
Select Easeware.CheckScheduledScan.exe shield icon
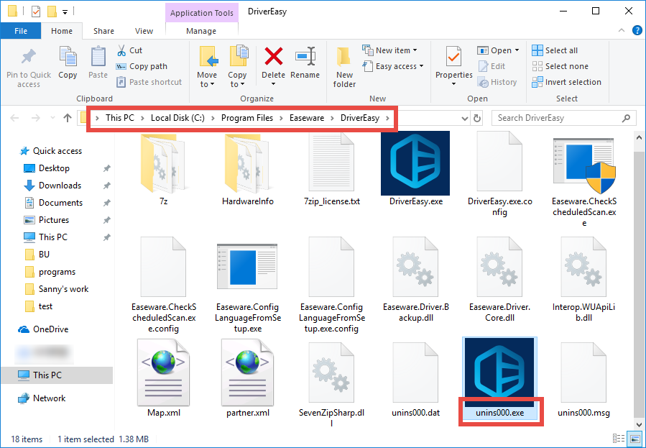click(x=584, y=167)
